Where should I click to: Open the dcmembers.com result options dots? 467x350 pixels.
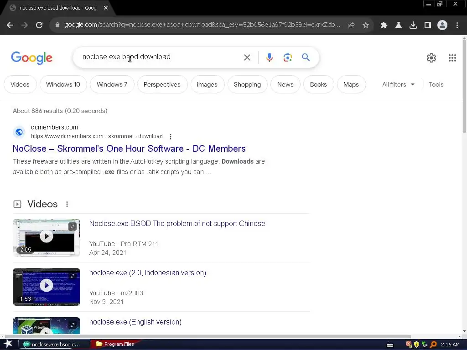click(171, 137)
